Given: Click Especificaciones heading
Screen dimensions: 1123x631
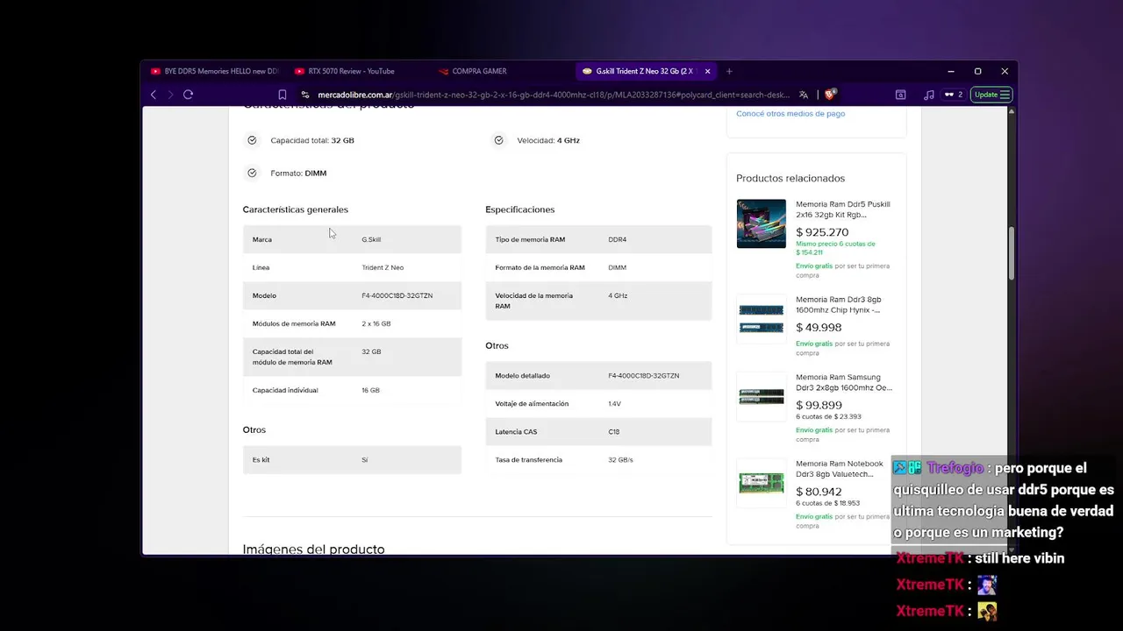Looking at the screenshot, I should [520, 209].
